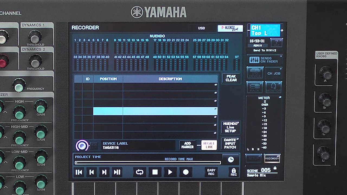Image resolution: width=347 pixels, height=195 pixels.
Task: Toggle loop playback button
Action: click(140, 172)
